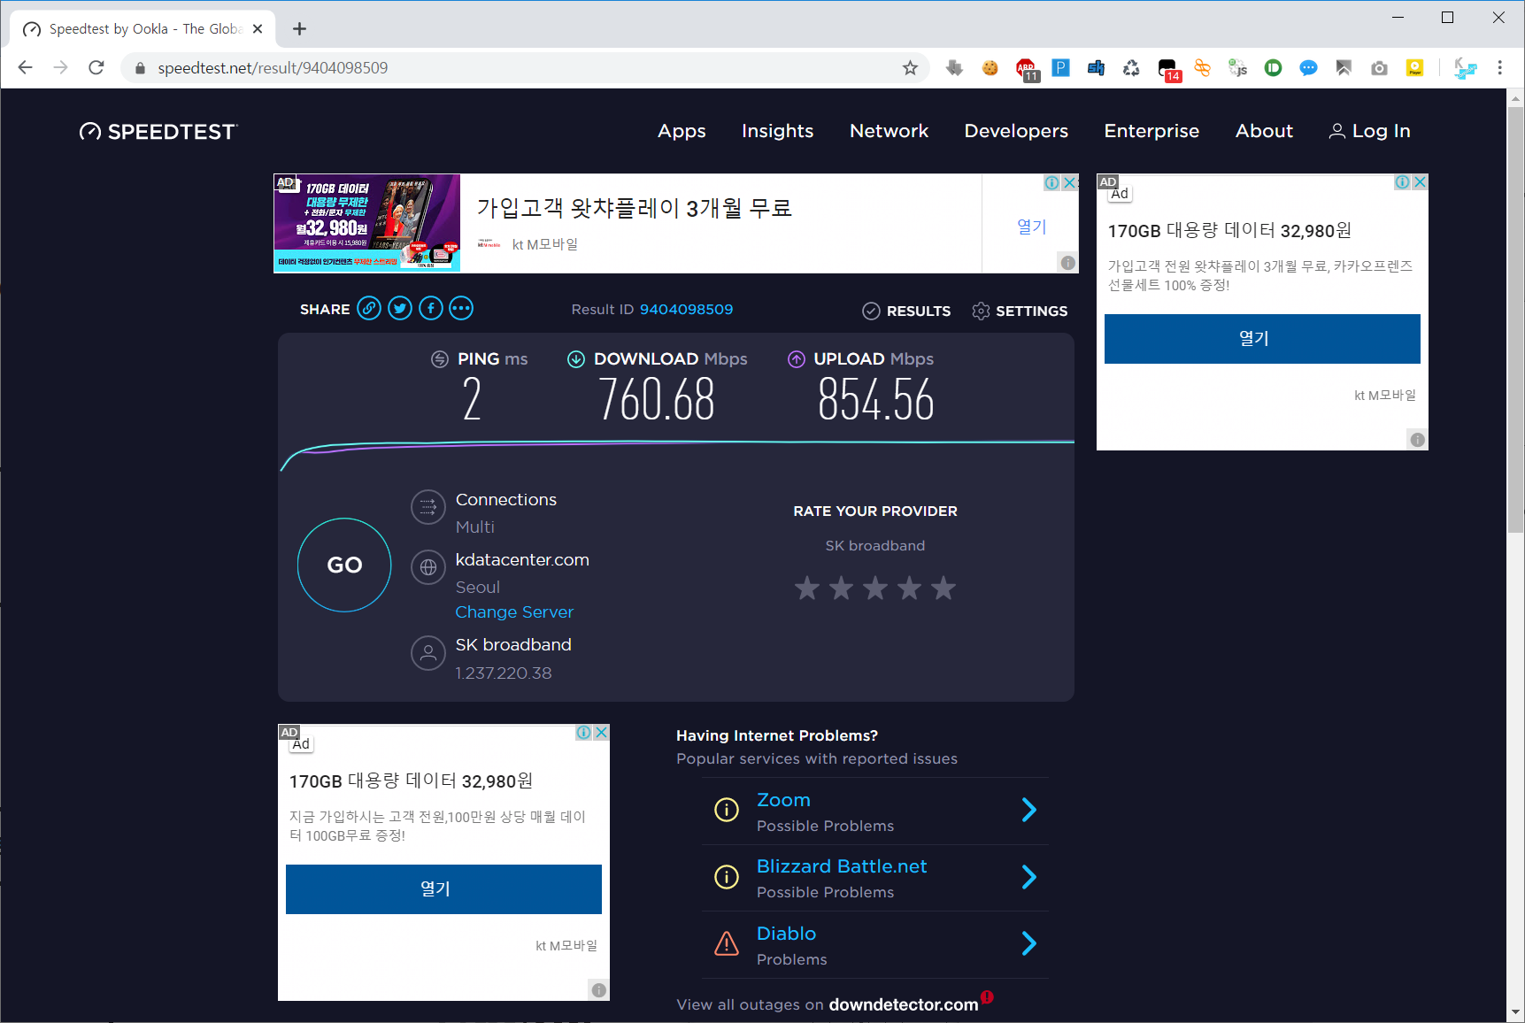Click the address bar URL
This screenshot has height=1023, width=1525.
273,68
